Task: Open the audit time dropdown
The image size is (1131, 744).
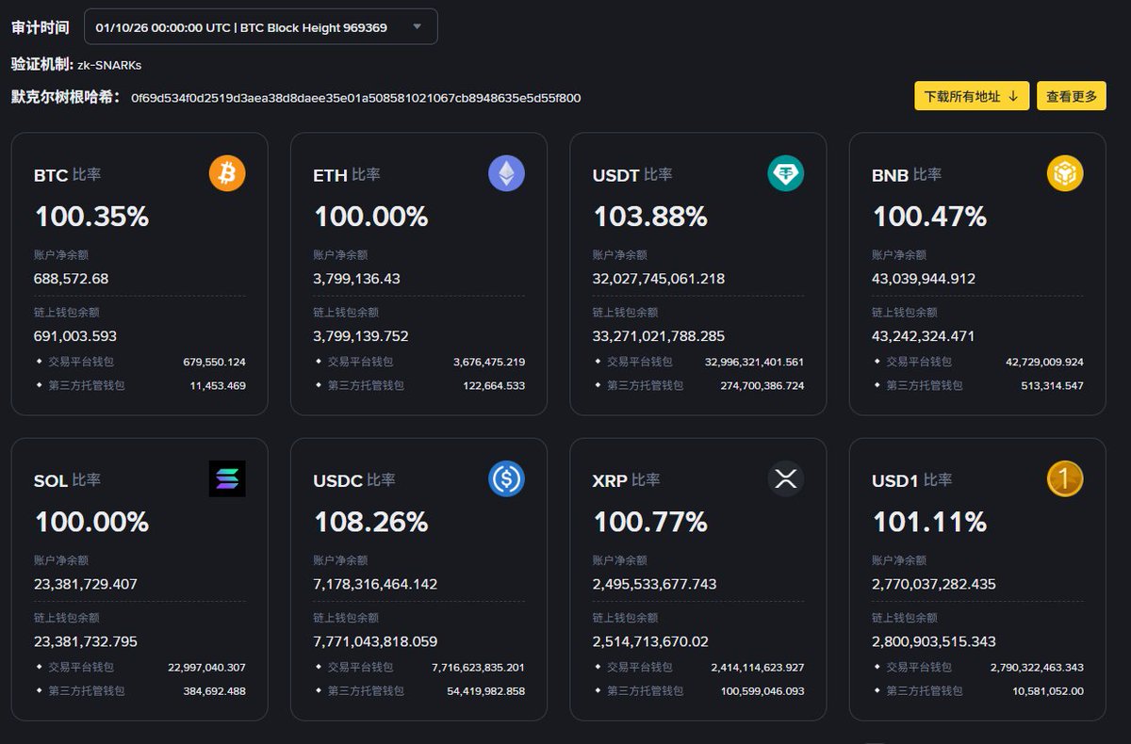Action: [x=261, y=26]
